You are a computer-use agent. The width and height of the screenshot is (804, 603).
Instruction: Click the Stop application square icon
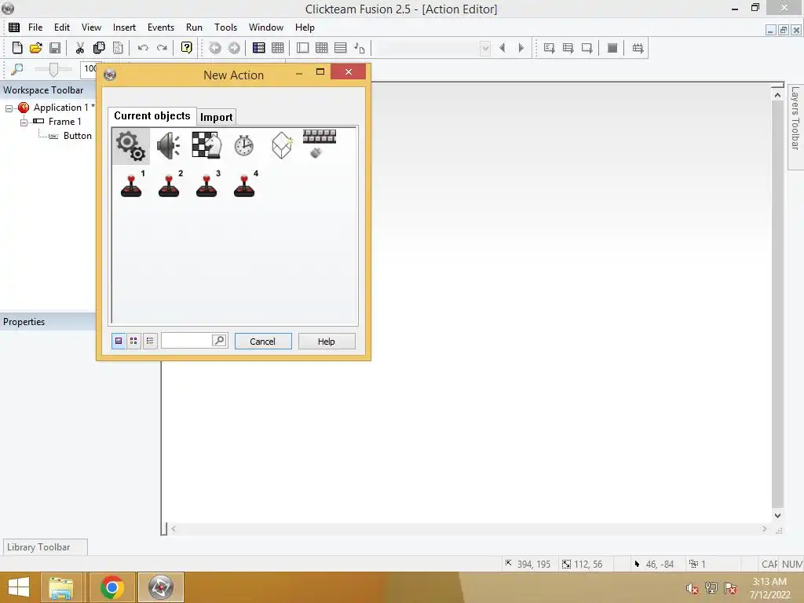tap(612, 48)
